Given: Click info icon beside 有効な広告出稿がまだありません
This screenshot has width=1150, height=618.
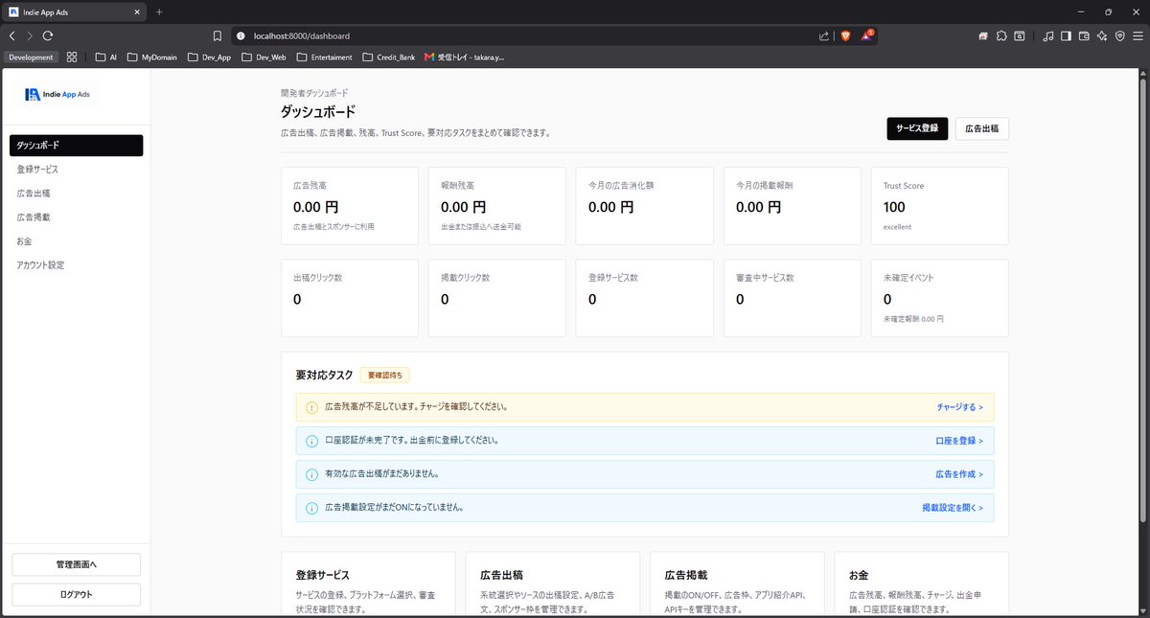Looking at the screenshot, I should point(311,474).
